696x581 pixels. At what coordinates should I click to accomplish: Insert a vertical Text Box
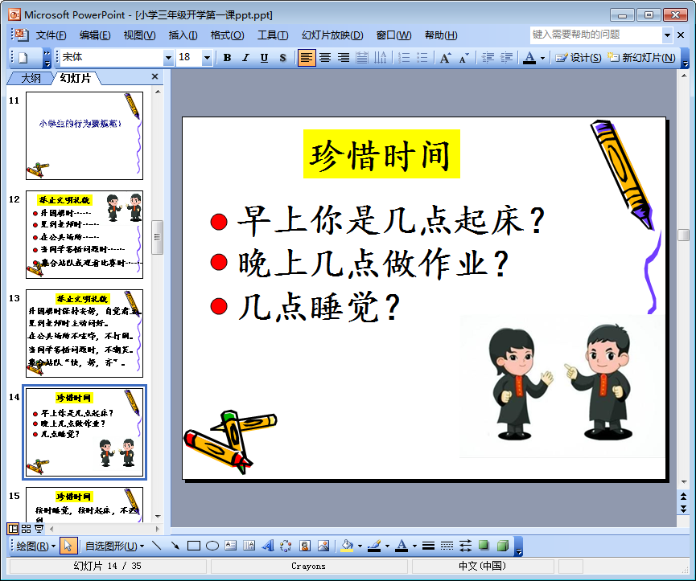249,546
